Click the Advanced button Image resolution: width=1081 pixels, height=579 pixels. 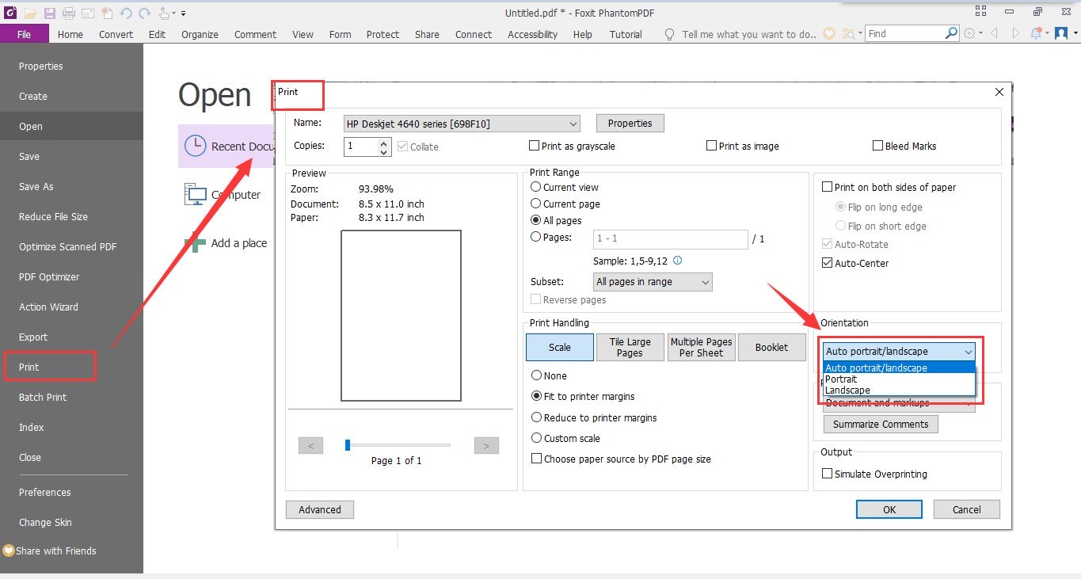click(x=320, y=509)
